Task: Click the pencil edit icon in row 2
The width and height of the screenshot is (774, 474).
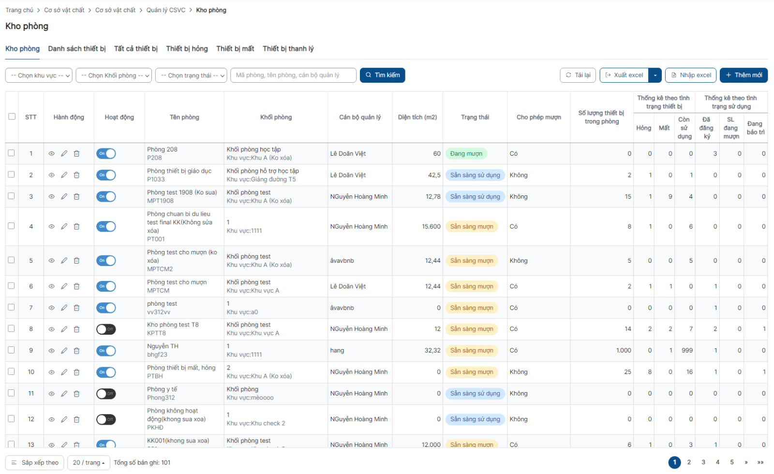Action: point(64,175)
